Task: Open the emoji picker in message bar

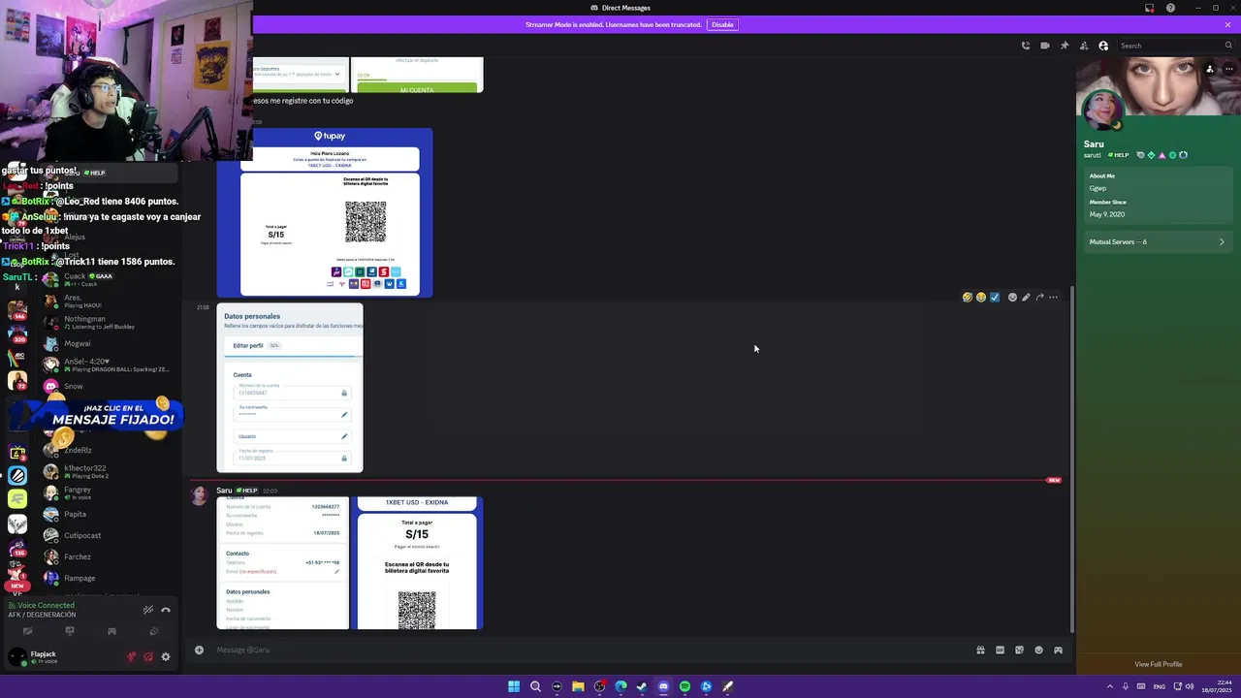Action: point(1038,650)
